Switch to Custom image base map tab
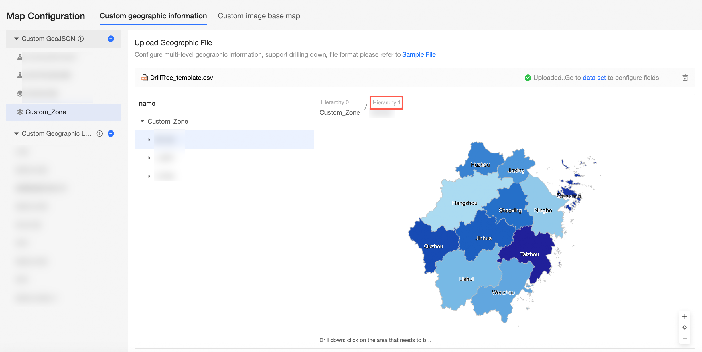The width and height of the screenshot is (702, 352). click(x=259, y=16)
